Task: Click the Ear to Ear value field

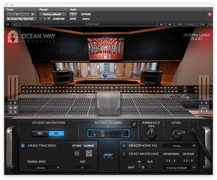Action: (x=188, y=161)
